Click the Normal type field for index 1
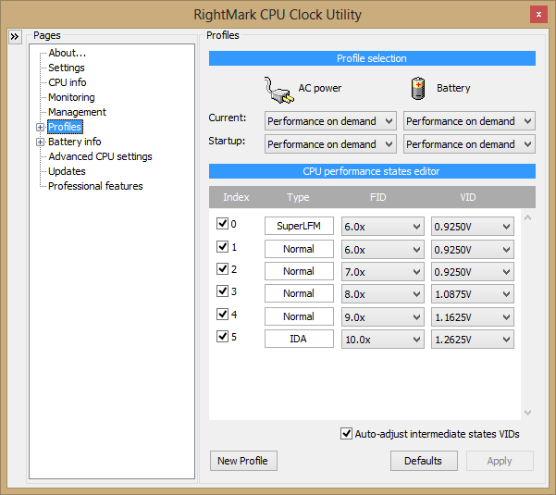Screen dimensions: 556x495 coord(299,249)
